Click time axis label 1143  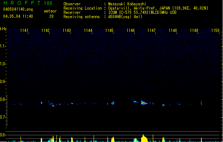[67, 31]
